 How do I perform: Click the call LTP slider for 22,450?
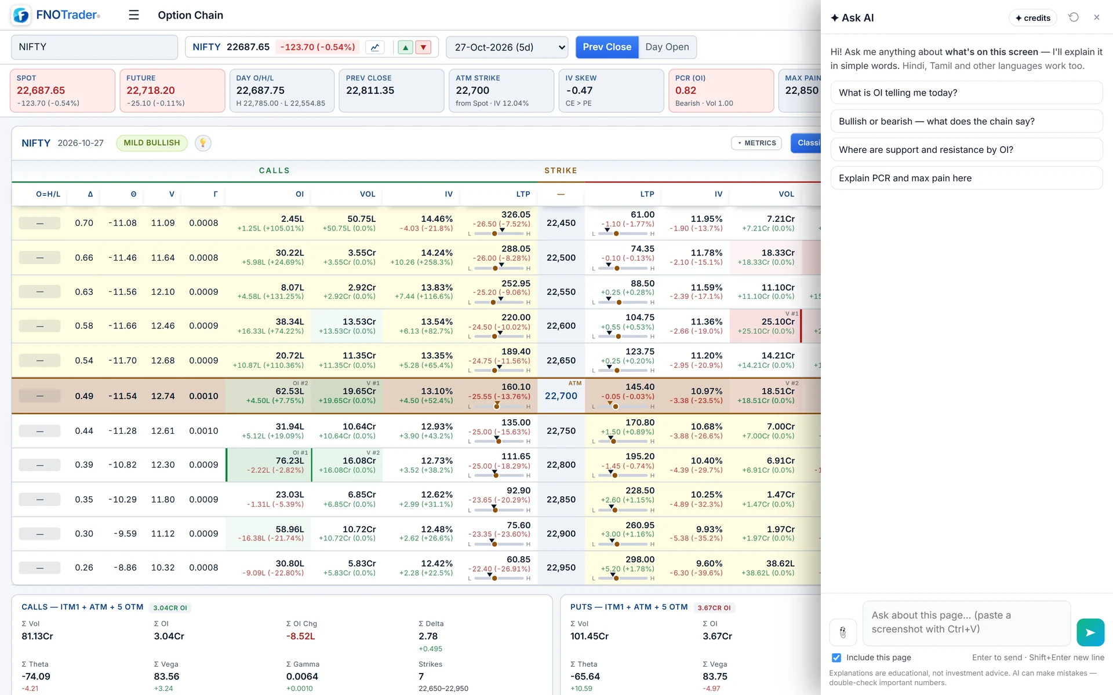499,233
